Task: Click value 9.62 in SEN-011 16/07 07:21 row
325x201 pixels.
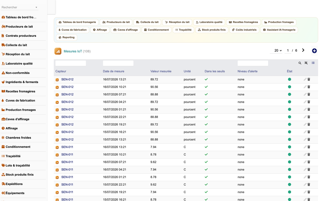Action: (154, 162)
